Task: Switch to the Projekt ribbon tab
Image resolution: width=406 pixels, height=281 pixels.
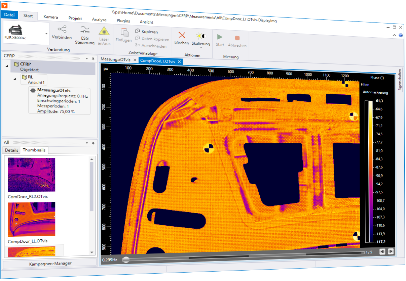Action: (x=75, y=18)
